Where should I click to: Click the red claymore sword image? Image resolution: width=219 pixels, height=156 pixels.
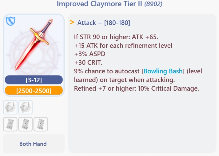click(34, 45)
